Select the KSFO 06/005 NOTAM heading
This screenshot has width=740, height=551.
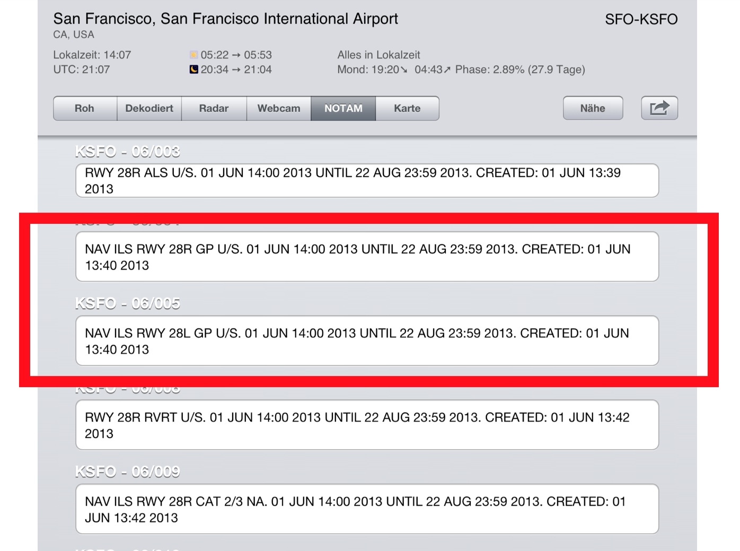(127, 303)
